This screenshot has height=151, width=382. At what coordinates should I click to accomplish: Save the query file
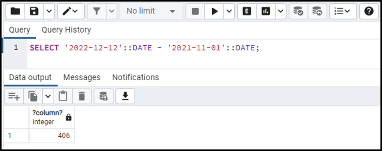tap(34, 11)
